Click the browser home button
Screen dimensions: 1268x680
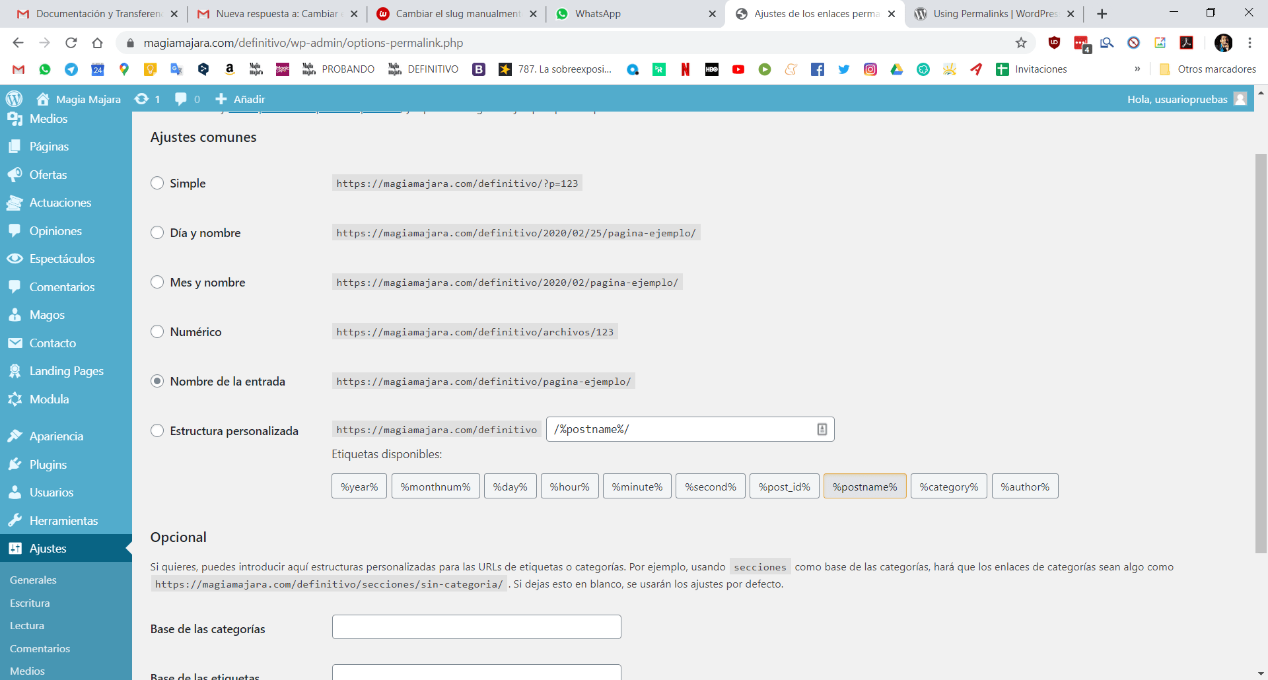pos(98,43)
